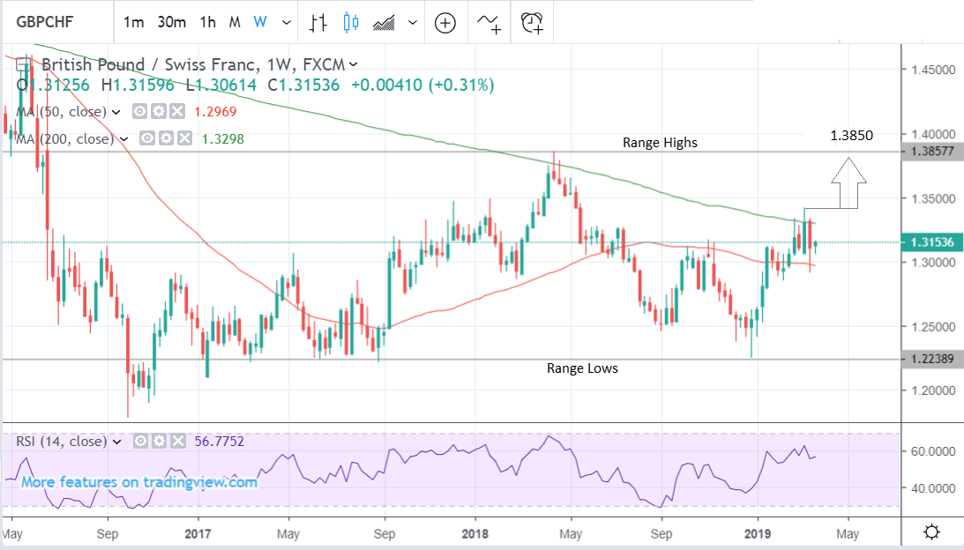Select the 1h timeframe

pyautogui.click(x=207, y=23)
